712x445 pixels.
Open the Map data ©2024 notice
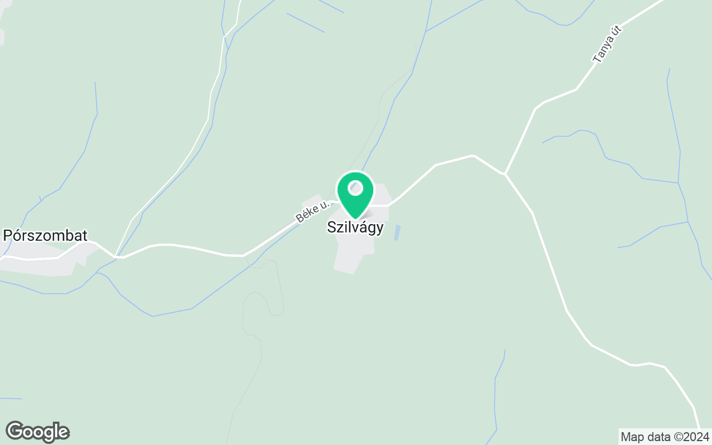tap(665, 437)
